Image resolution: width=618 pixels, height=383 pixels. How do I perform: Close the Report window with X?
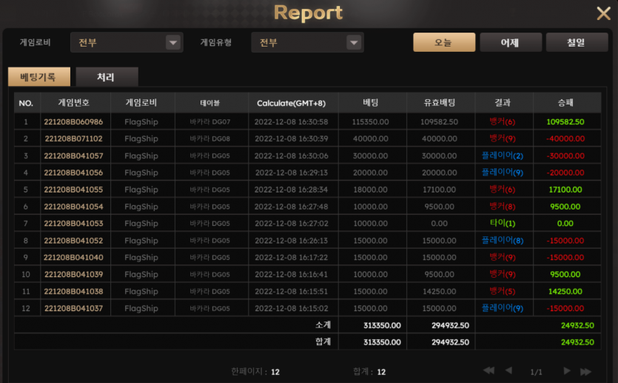pos(603,13)
